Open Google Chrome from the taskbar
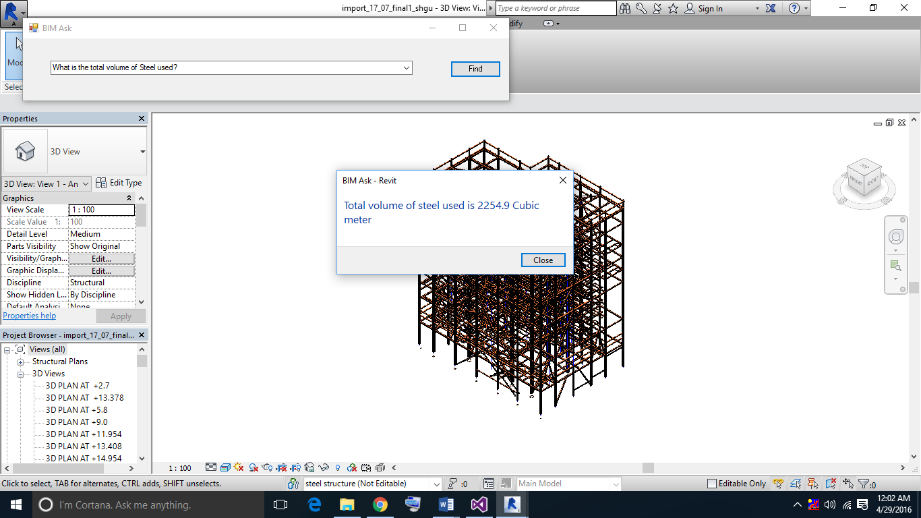 pos(380,505)
